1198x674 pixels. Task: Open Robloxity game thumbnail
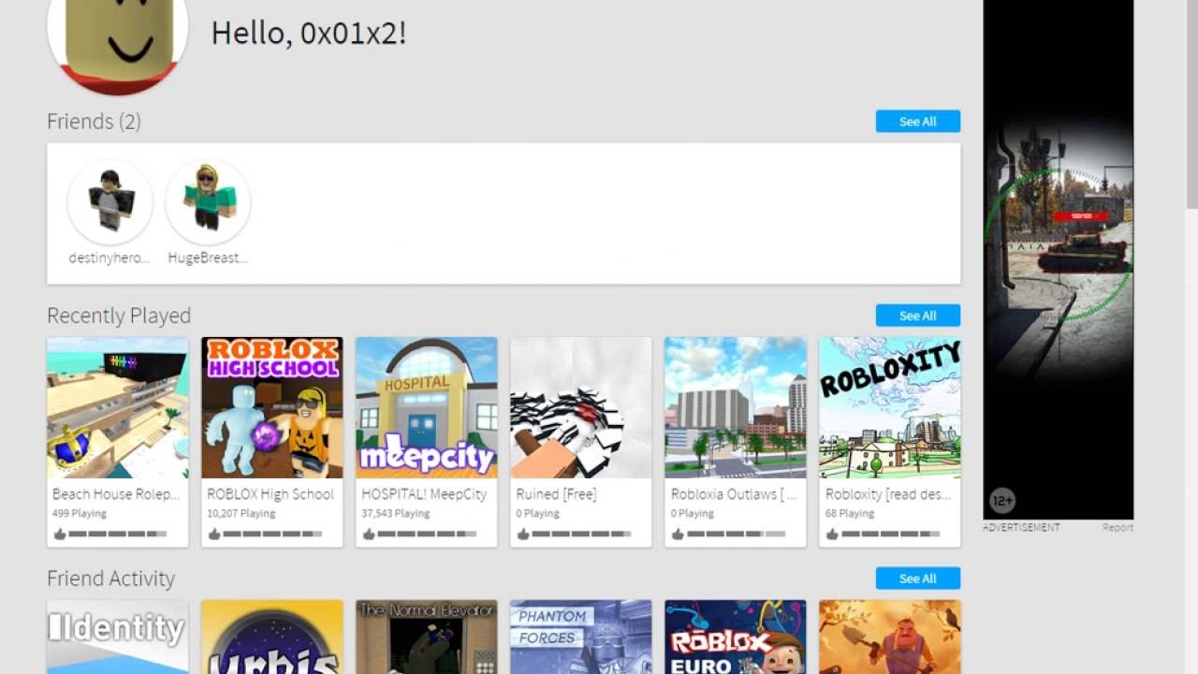pyautogui.click(x=890, y=408)
